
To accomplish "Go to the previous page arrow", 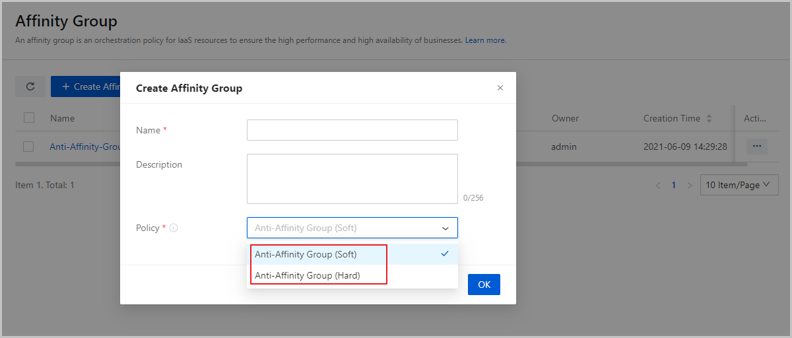I will point(657,186).
